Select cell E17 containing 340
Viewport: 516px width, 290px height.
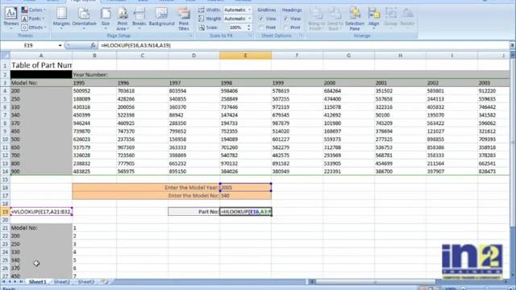click(245, 196)
